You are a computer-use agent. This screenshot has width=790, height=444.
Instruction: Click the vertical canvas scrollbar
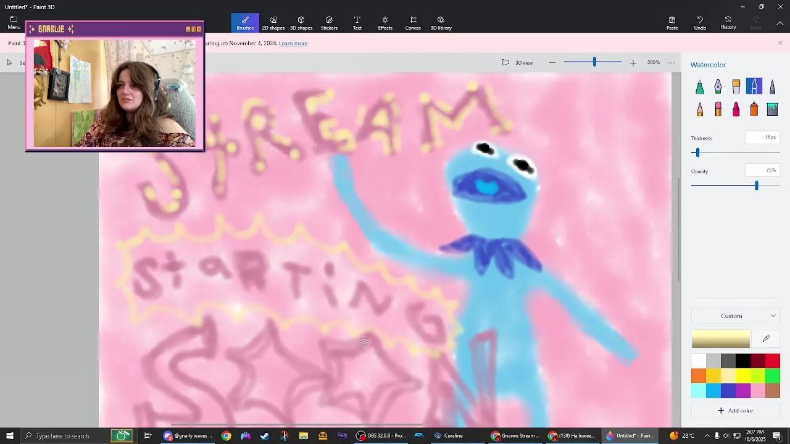(679, 228)
